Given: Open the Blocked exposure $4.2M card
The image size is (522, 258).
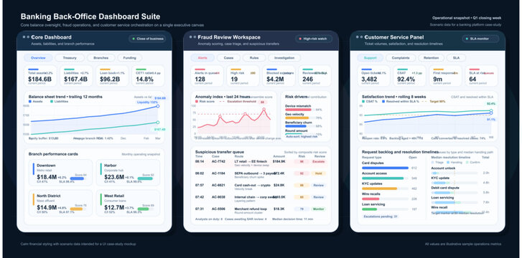Looking at the screenshot, I should click(279, 75).
